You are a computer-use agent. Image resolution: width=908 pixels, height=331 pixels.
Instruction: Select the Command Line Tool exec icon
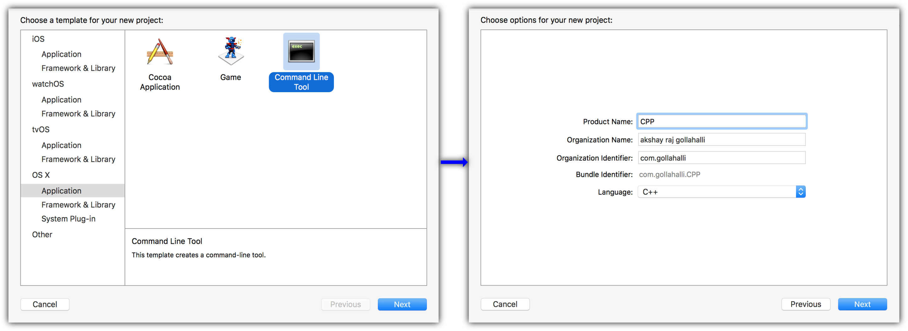click(301, 51)
